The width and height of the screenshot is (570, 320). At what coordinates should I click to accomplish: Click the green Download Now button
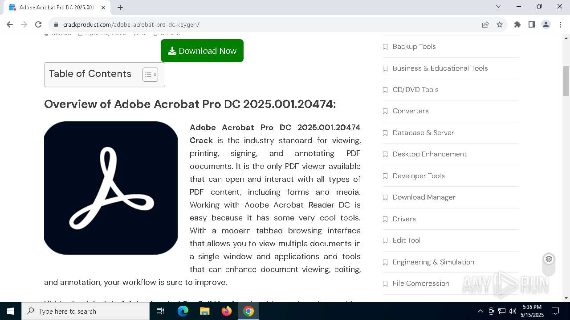tap(202, 51)
